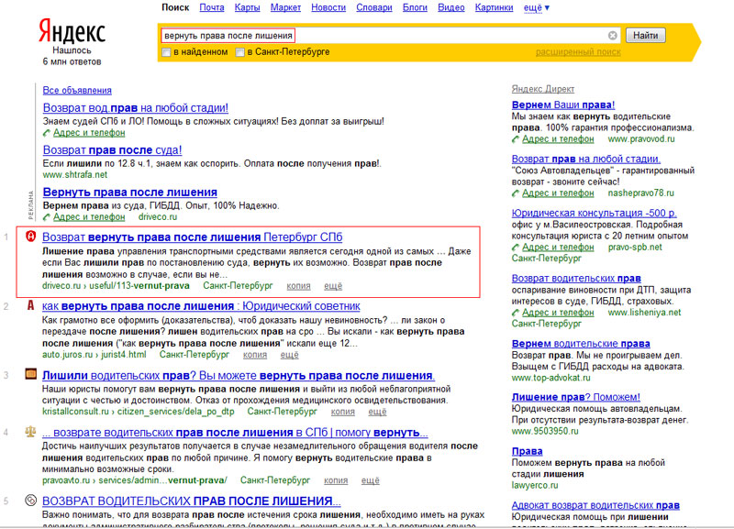Screen dimensions: 734x529
Task: Open sidebar ad 'Возврат водительских прав'
Action: coord(576,279)
